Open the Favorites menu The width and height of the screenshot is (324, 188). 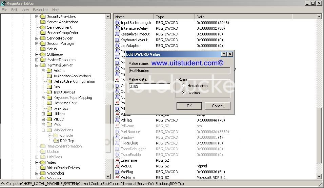click(x=40, y=10)
